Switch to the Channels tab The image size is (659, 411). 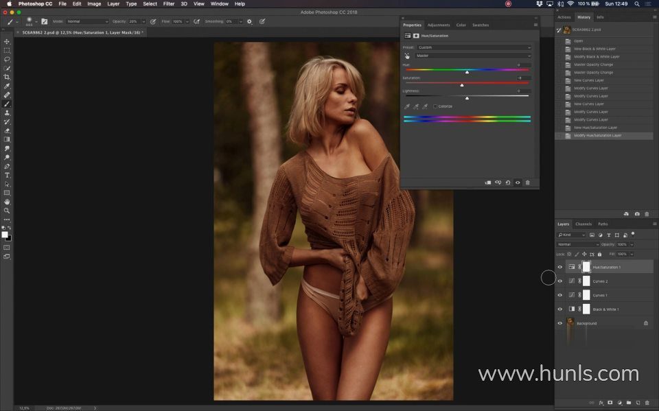coord(583,224)
